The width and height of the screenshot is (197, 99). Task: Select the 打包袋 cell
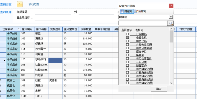point(41,76)
